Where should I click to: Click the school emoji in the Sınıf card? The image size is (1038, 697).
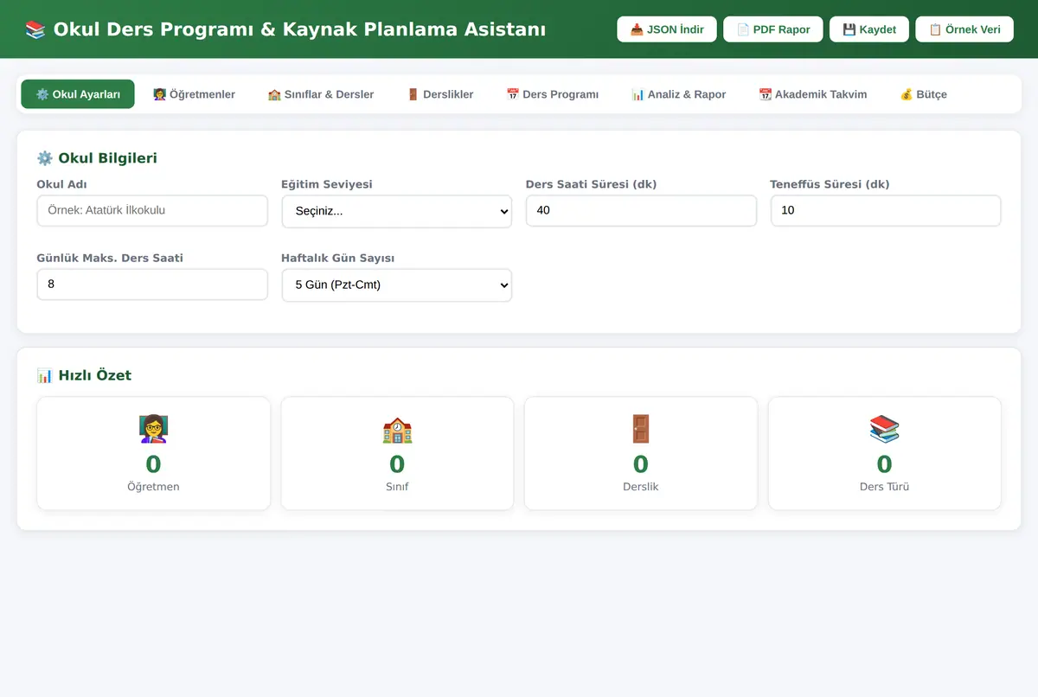click(x=397, y=429)
